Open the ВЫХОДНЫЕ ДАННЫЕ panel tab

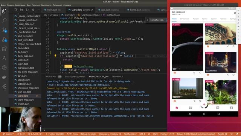tap(75, 76)
